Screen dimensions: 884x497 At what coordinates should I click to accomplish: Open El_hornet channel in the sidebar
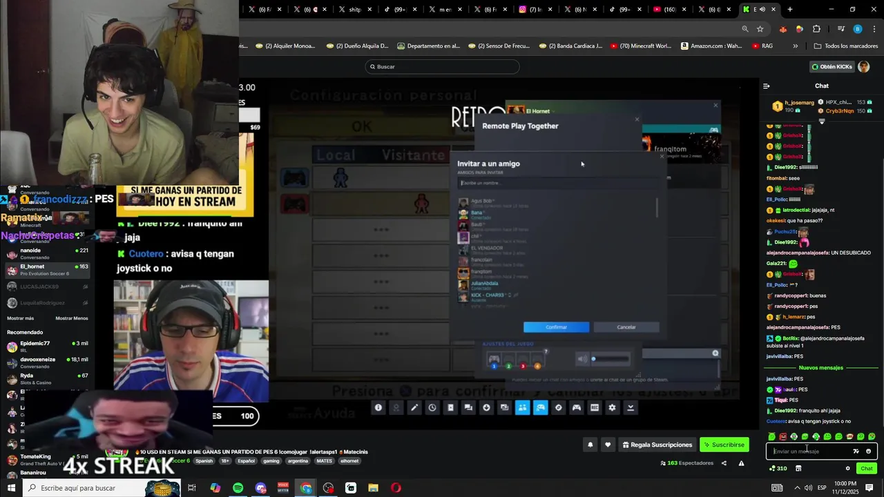pos(47,270)
